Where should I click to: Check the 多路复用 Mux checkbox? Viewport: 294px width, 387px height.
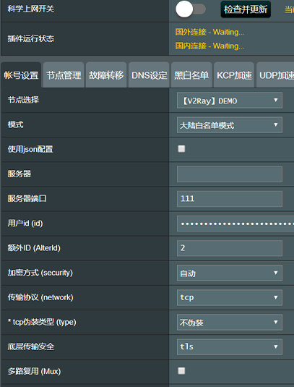point(181,371)
